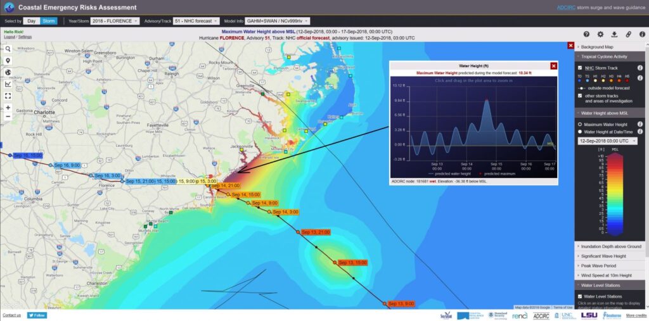649x321 pixels.
Task: Collapse the Tropical Cyclone Activity section
Action: point(609,57)
